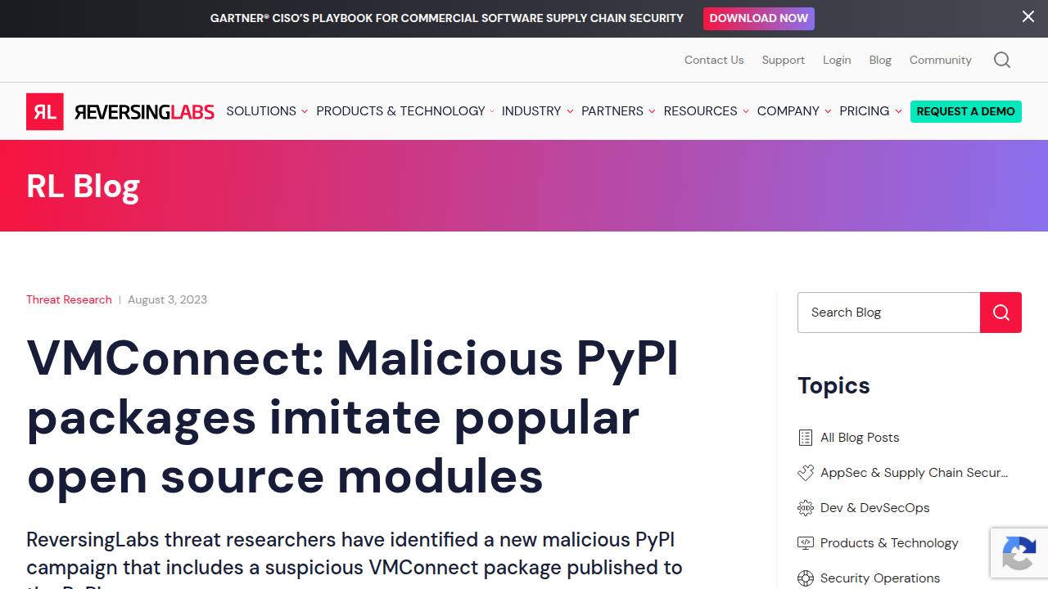Click the Industry dropdown chevron
Viewport: 1048px width, 589px height.
click(570, 111)
